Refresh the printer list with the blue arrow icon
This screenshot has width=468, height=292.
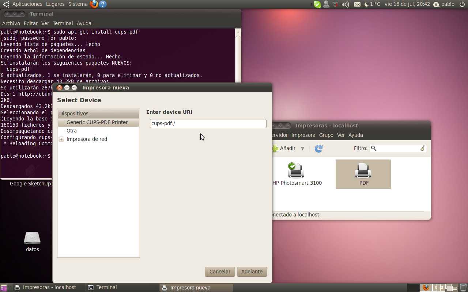[x=318, y=148]
